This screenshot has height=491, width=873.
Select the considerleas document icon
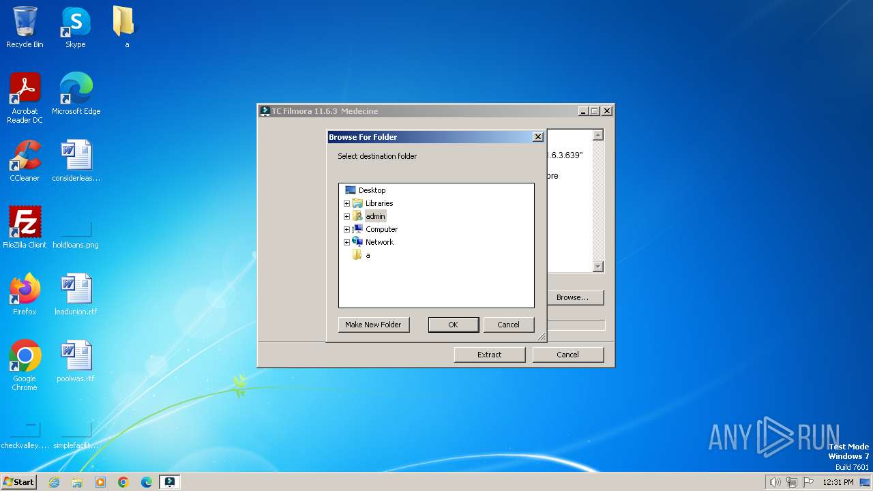coord(76,161)
